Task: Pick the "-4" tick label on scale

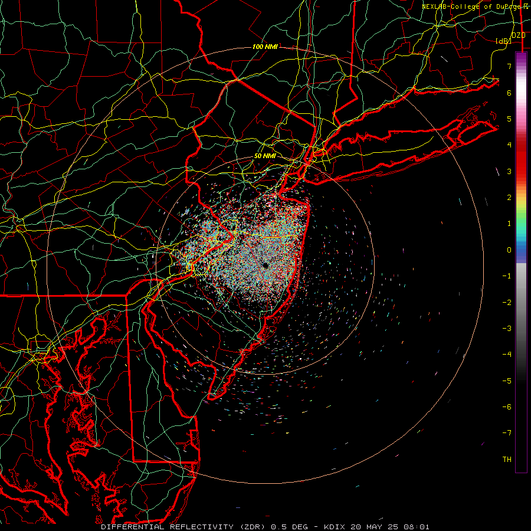Action: (507, 355)
